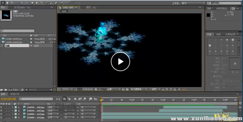
Task: Toggle visibility of layer 4
Action: [1, 117]
